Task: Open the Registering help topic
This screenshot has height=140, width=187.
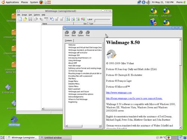Action: pos(73,102)
